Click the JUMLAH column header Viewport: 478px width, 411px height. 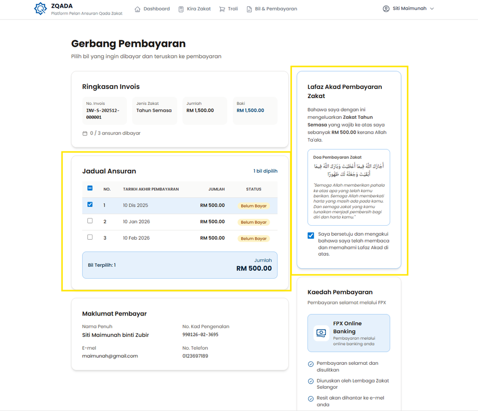[x=217, y=189]
